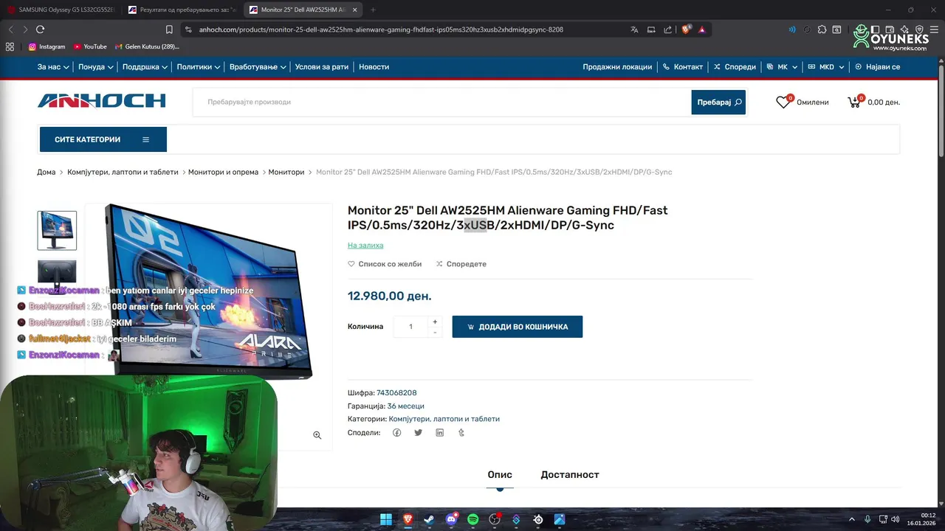Open the Windows Start menu
Viewport: 945px width, 531px height.
coord(386,519)
